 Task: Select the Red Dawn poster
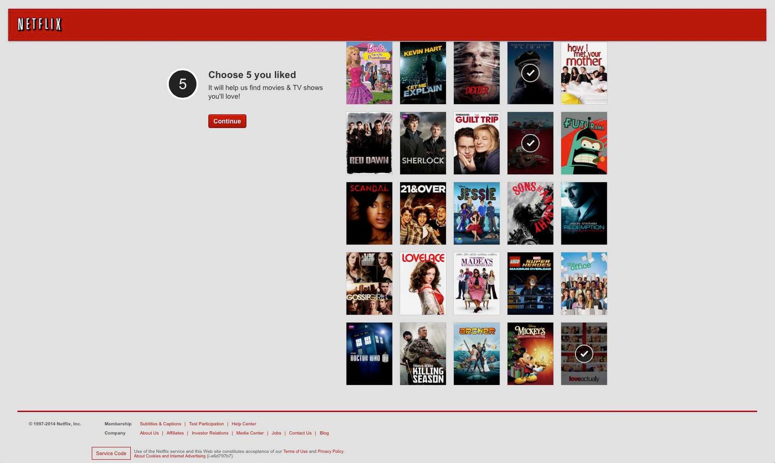tap(369, 143)
